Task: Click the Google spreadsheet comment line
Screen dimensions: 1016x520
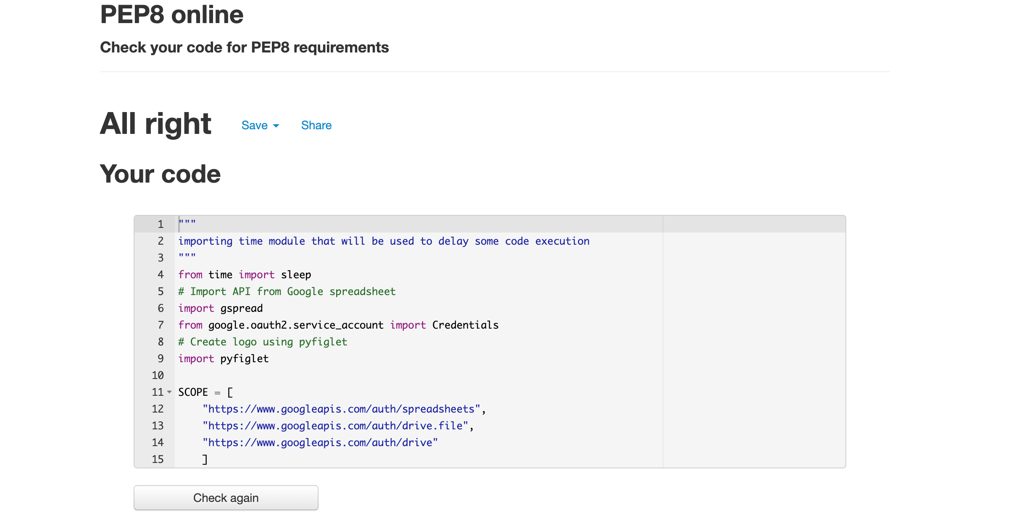Action: tap(287, 292)
